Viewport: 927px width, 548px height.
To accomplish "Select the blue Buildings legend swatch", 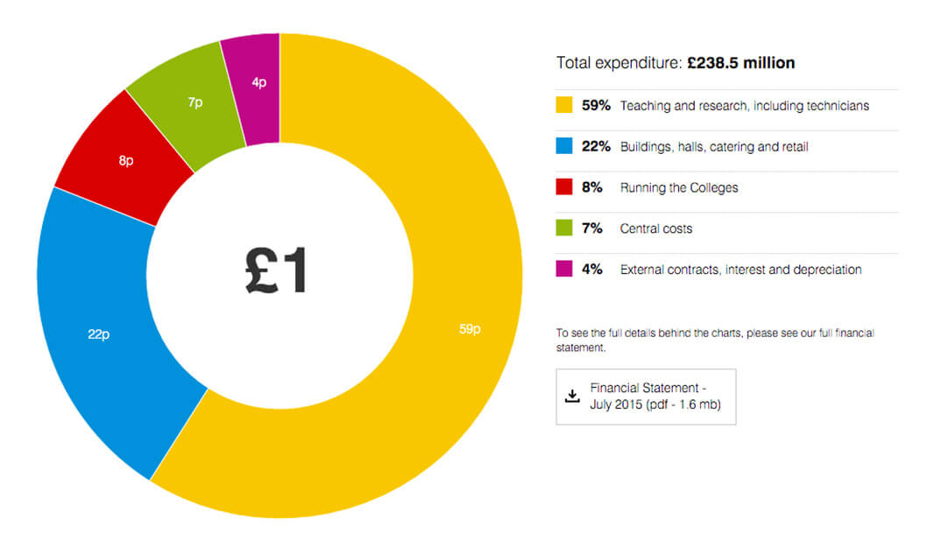I will [564, 147].
